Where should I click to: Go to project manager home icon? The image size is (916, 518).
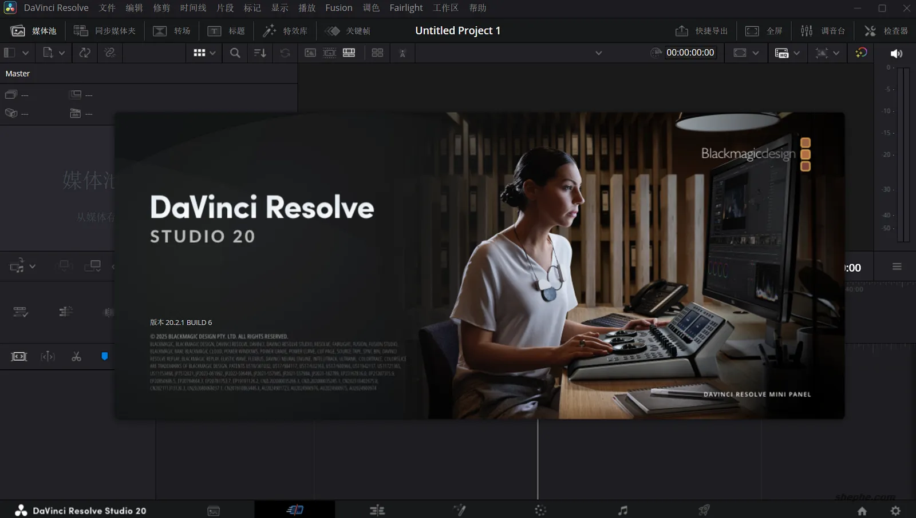click(862, 511)
